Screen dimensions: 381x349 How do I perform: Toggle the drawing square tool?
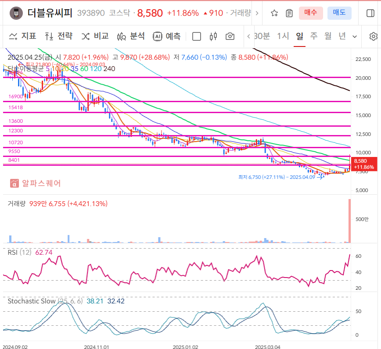point(197,37)
